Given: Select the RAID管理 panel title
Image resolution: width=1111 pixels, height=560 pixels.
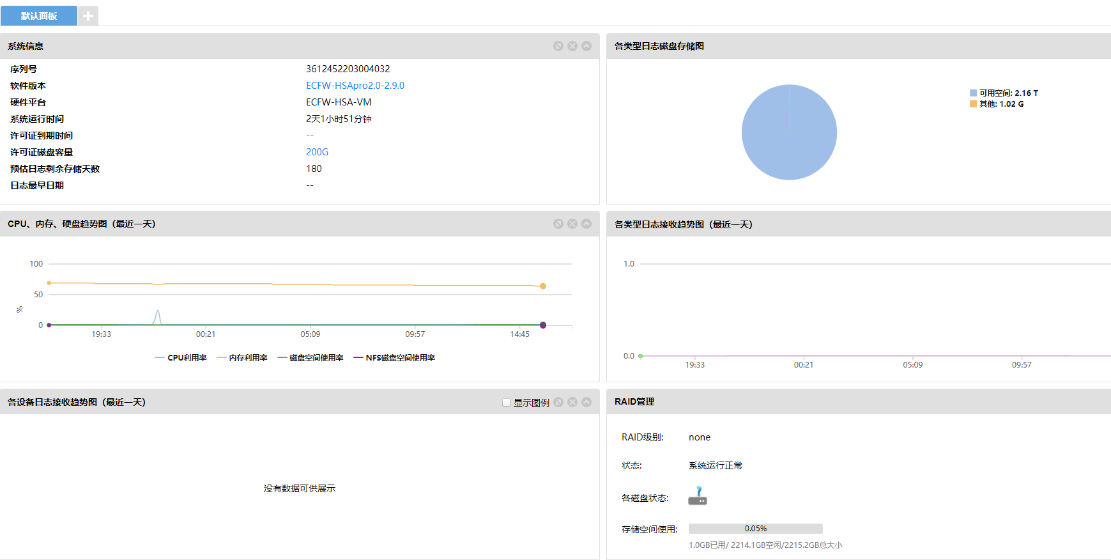Looking at the screenshot, I should 634,401.
